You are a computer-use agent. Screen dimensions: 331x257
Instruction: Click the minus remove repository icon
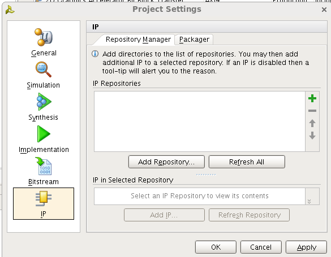(312, 111)
